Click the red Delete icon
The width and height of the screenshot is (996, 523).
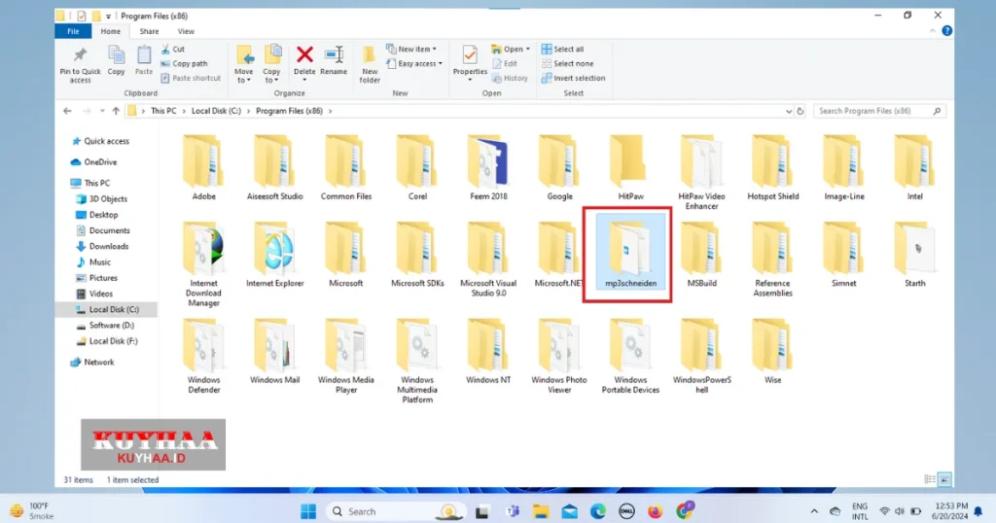(304, 55)
